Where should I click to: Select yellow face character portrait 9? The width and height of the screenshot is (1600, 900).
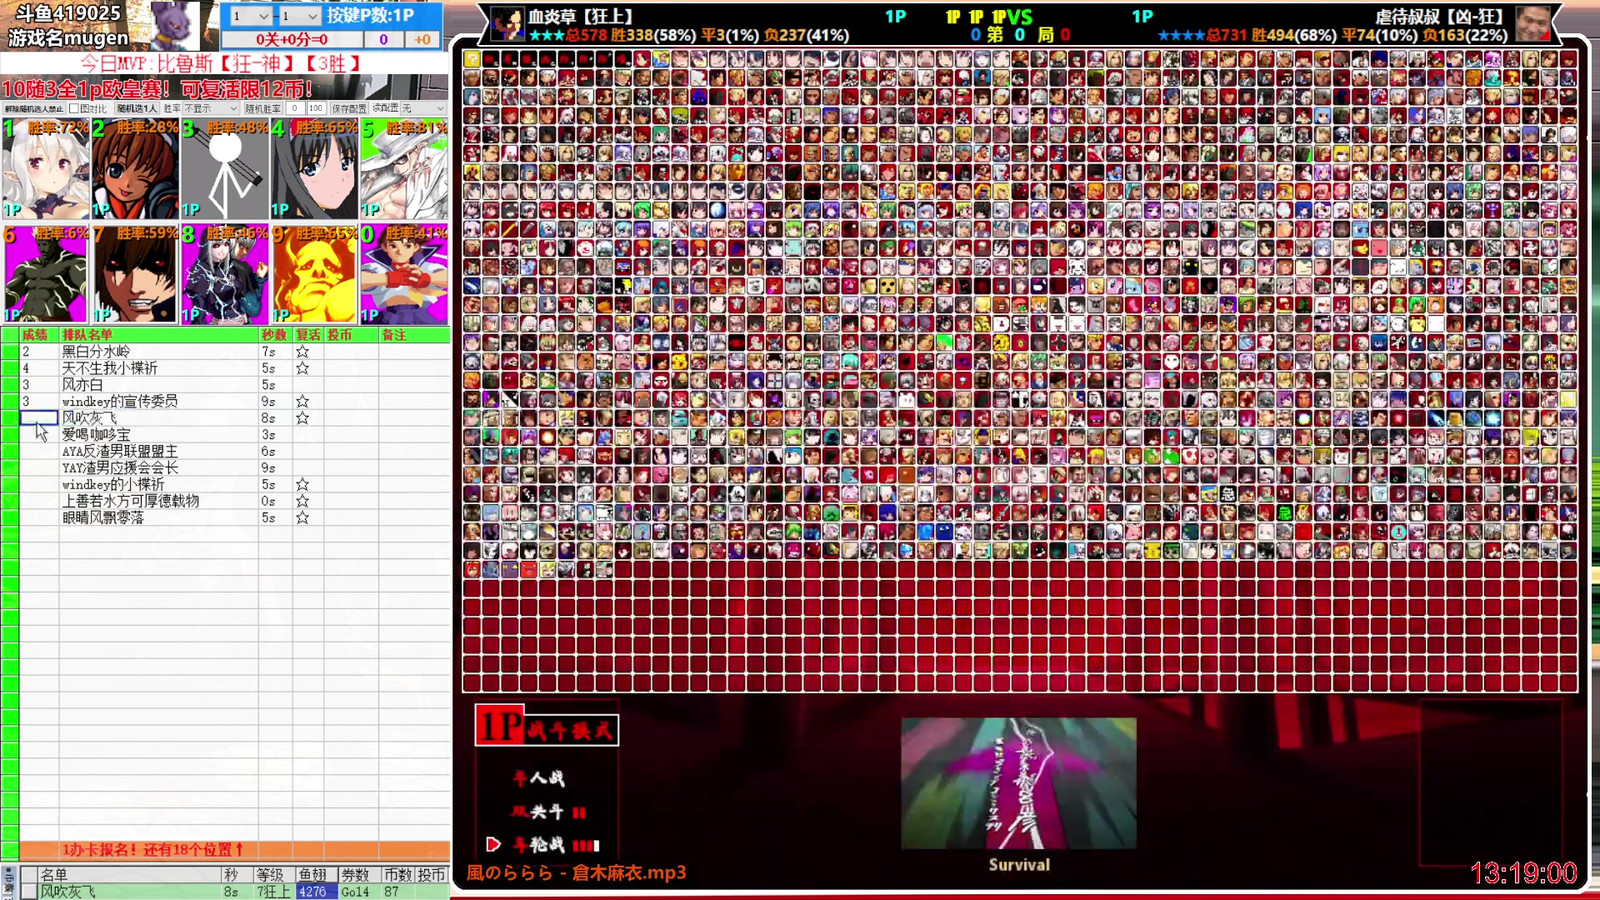click(x=314, y=274)
